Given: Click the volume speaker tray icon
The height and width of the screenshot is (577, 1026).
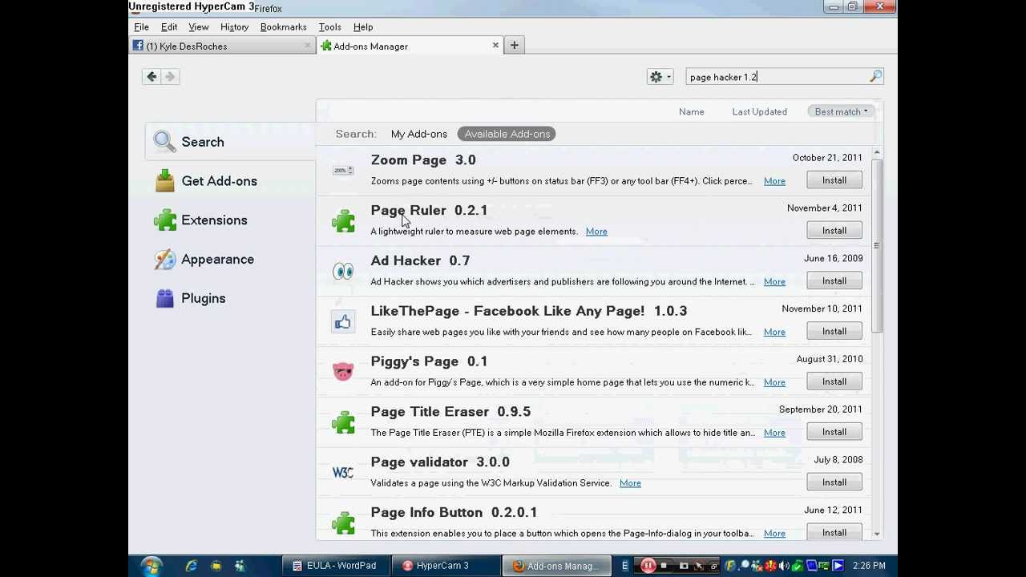Looking at the screenshot, I should (x=784, y=566).
